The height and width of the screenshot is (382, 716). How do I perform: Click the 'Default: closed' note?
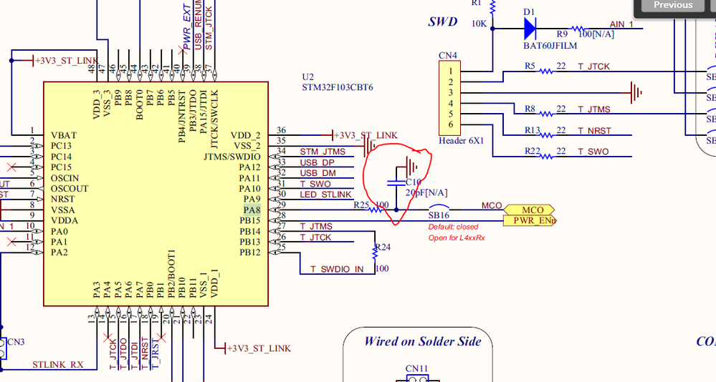(453, 227)
